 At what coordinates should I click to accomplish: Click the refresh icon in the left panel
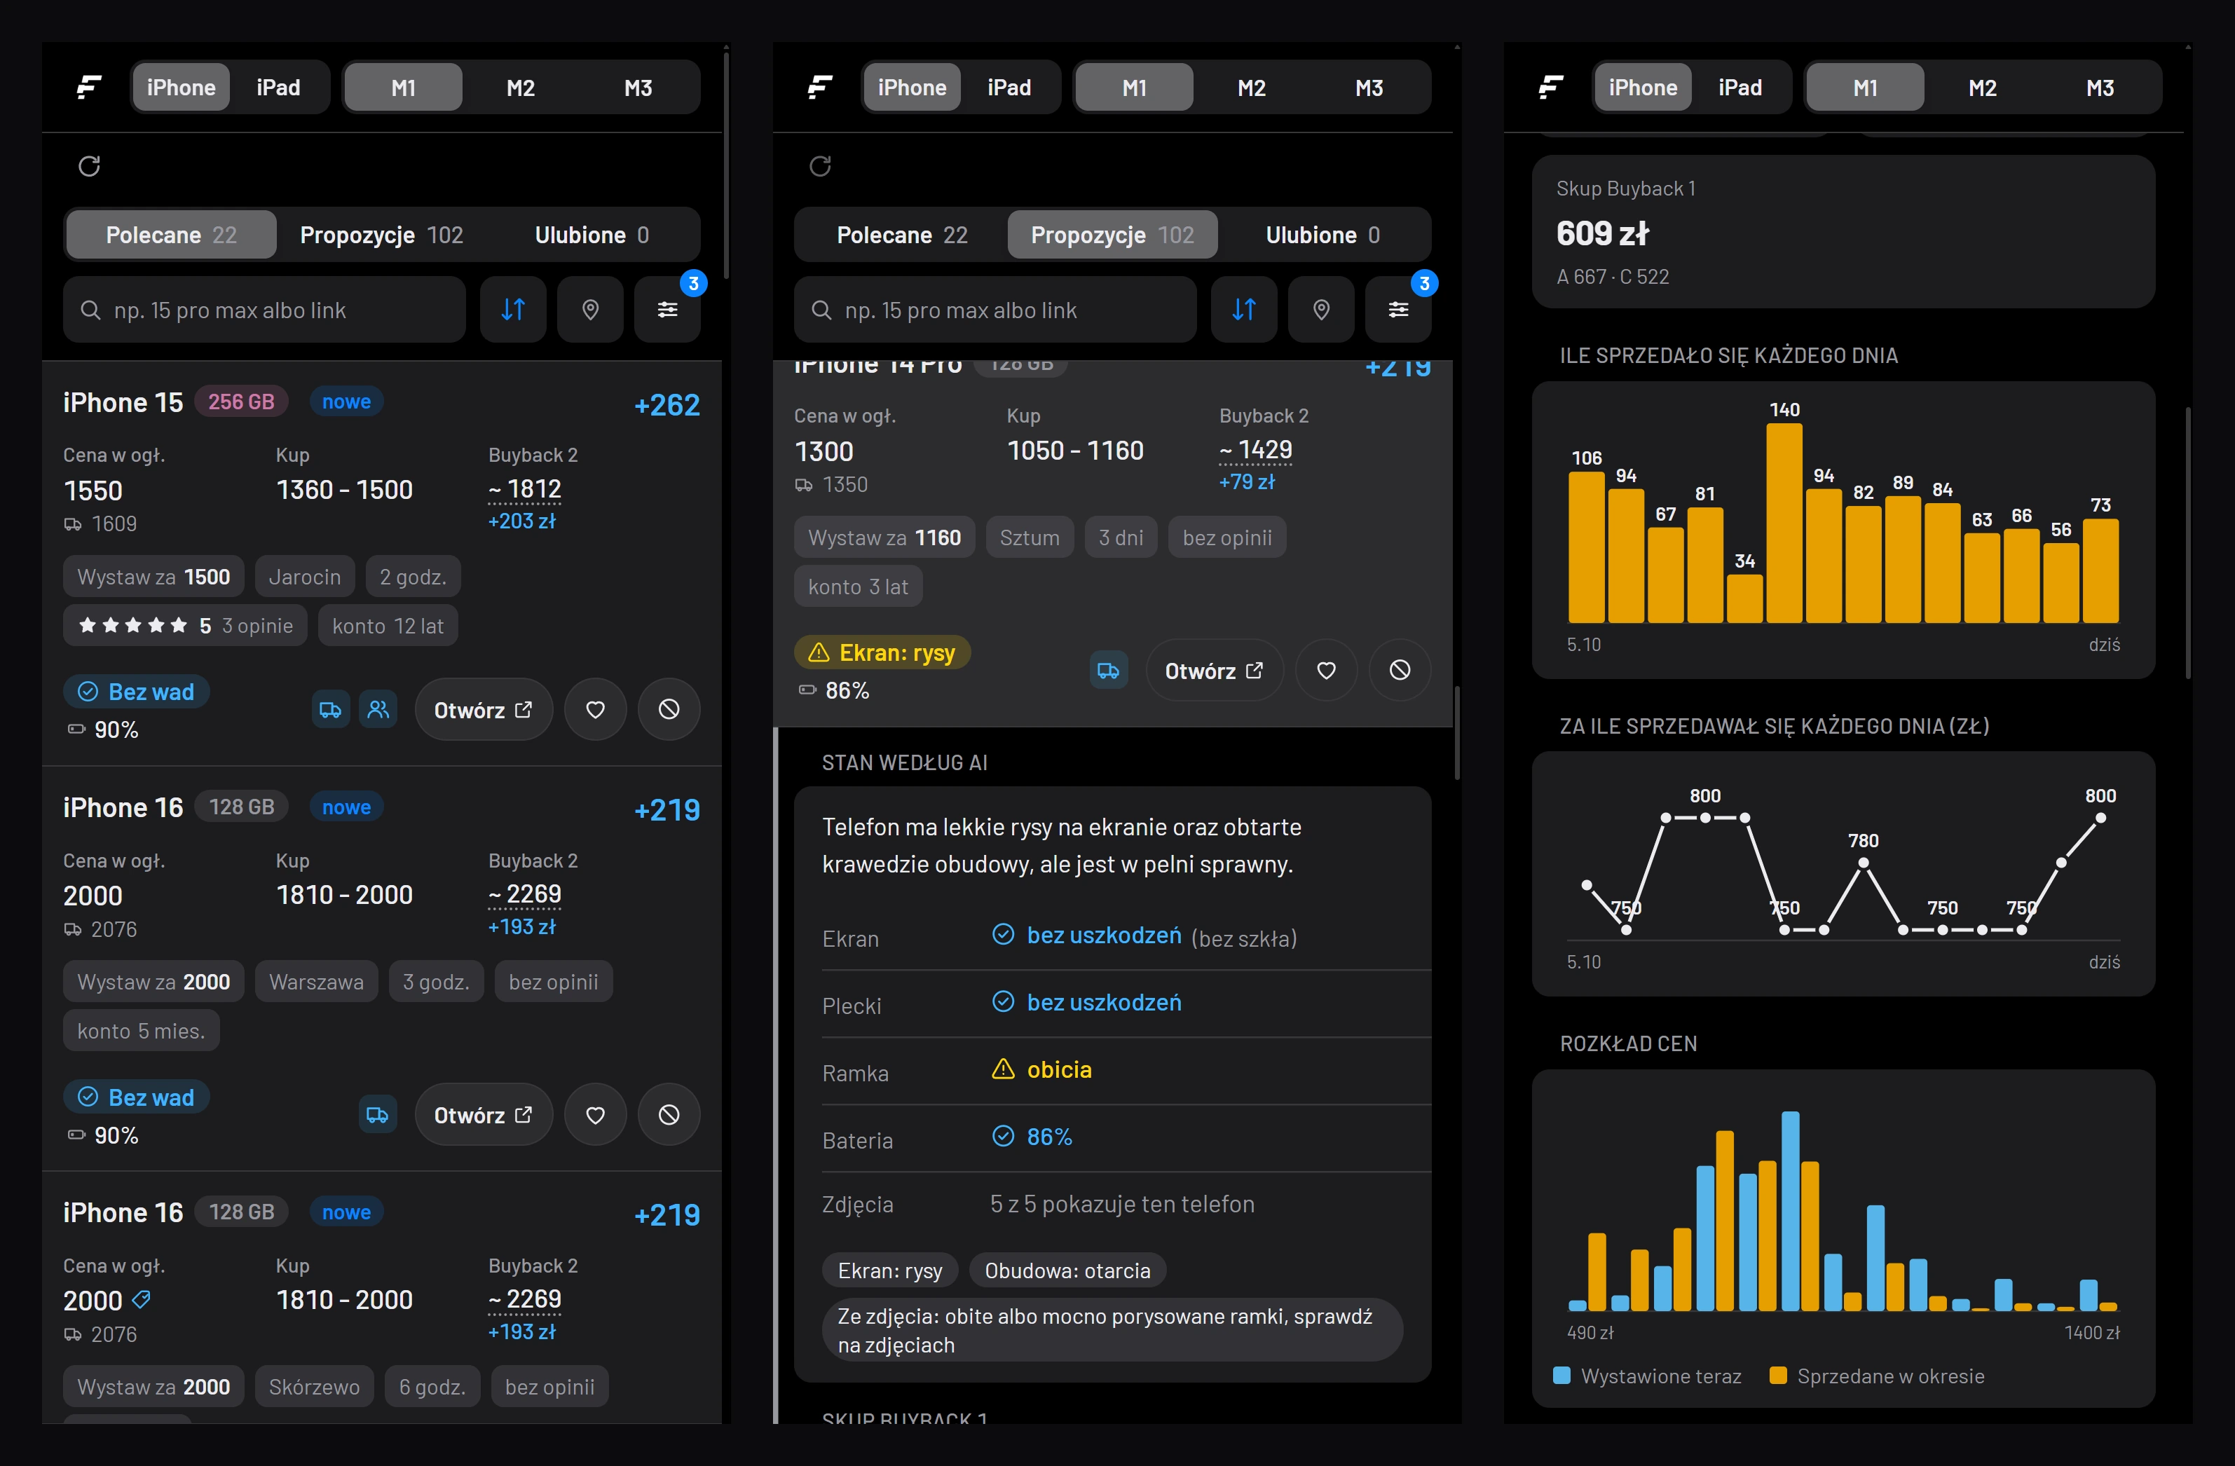89,166
